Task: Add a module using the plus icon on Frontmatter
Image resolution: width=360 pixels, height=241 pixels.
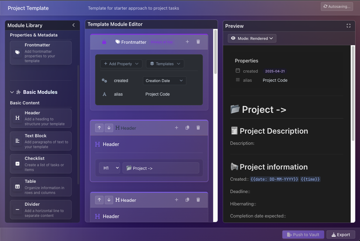Action: (187, 42)
